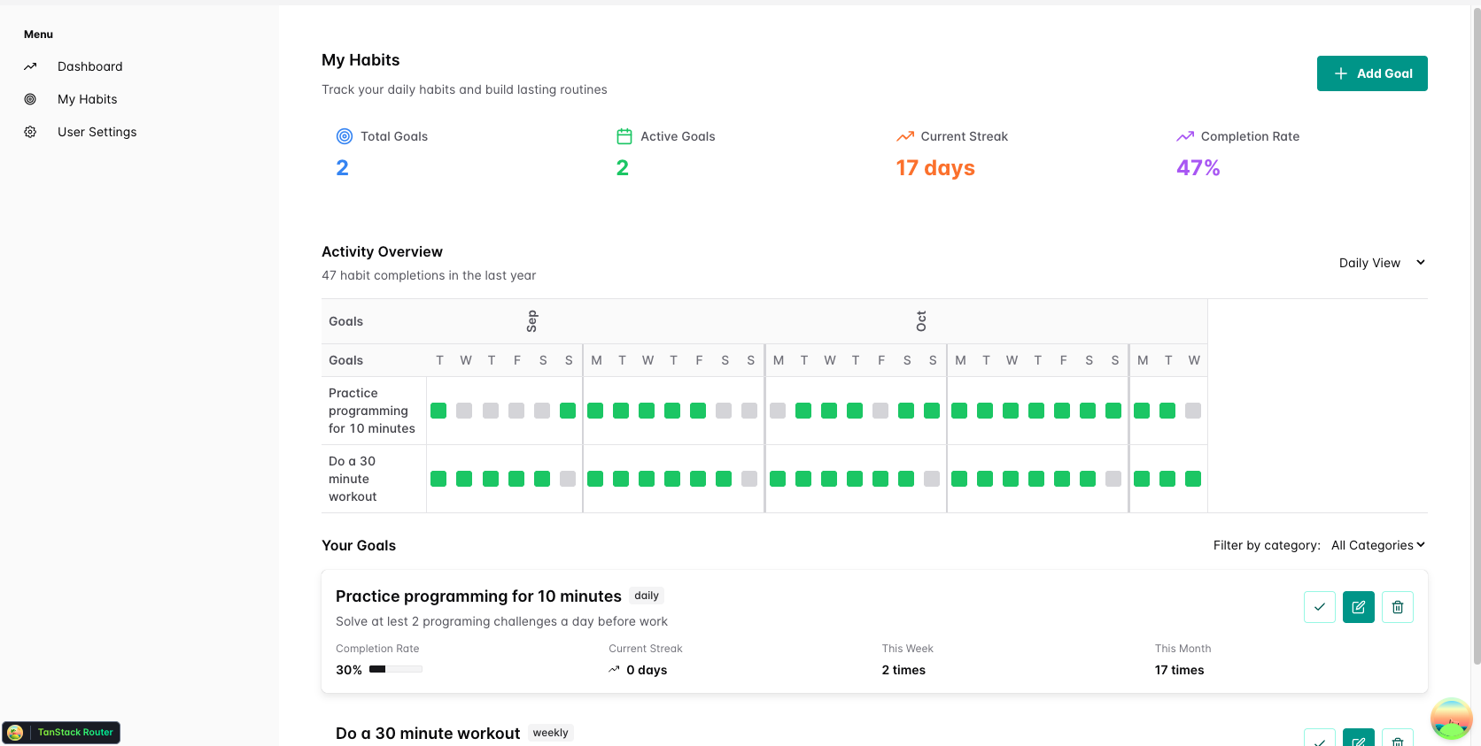1481x746 pixels.
Task: Click the 'Do a 30 minute workout' goal title
Action: click(428, 734)
